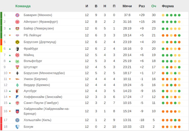Click the Wolfsburg green logo
Viewport: 189px width, 131px height.
pyautogui.click(x=17, y=61)
